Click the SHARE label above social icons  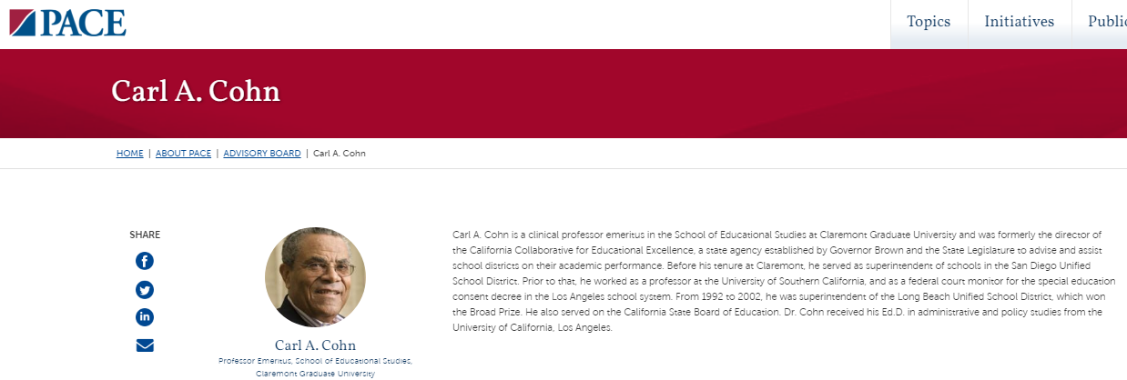click(x=145, y=235)
